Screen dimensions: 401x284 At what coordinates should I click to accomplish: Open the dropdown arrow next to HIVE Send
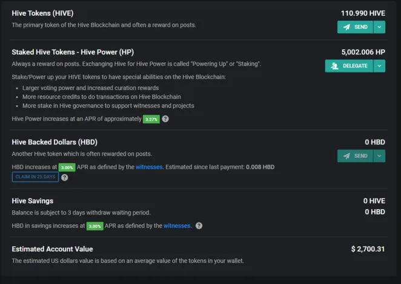[x=380, y=27]
